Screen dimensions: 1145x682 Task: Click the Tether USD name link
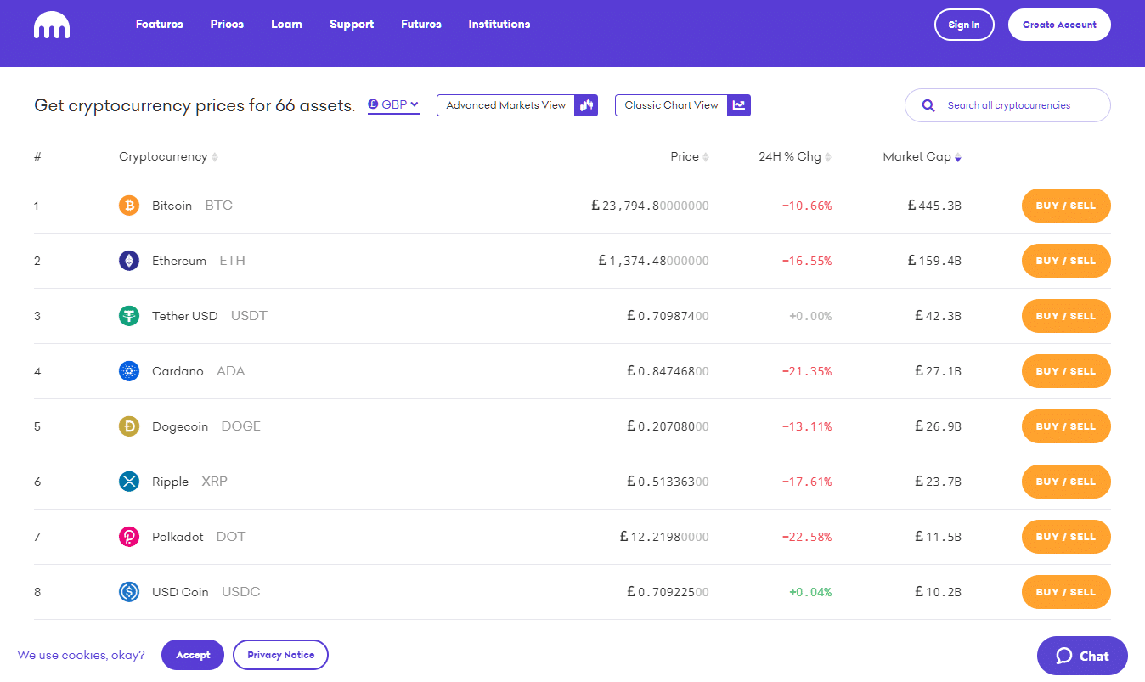[x=185, y=316]
